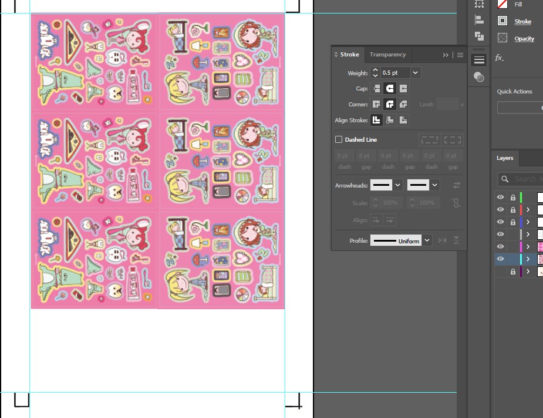Align stroke to center
This screenshot has width=543, height=418.
click(376, 120)
